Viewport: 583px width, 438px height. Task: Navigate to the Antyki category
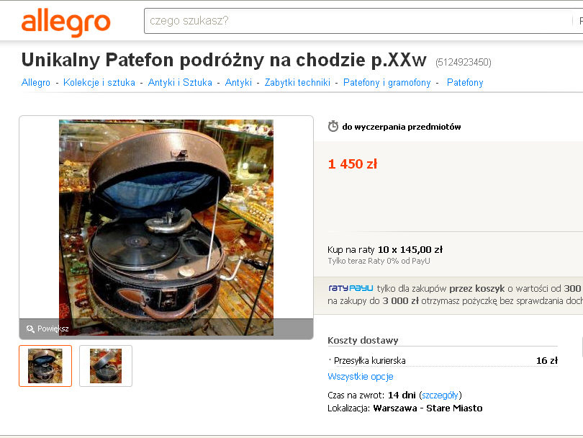pos(238,82)
